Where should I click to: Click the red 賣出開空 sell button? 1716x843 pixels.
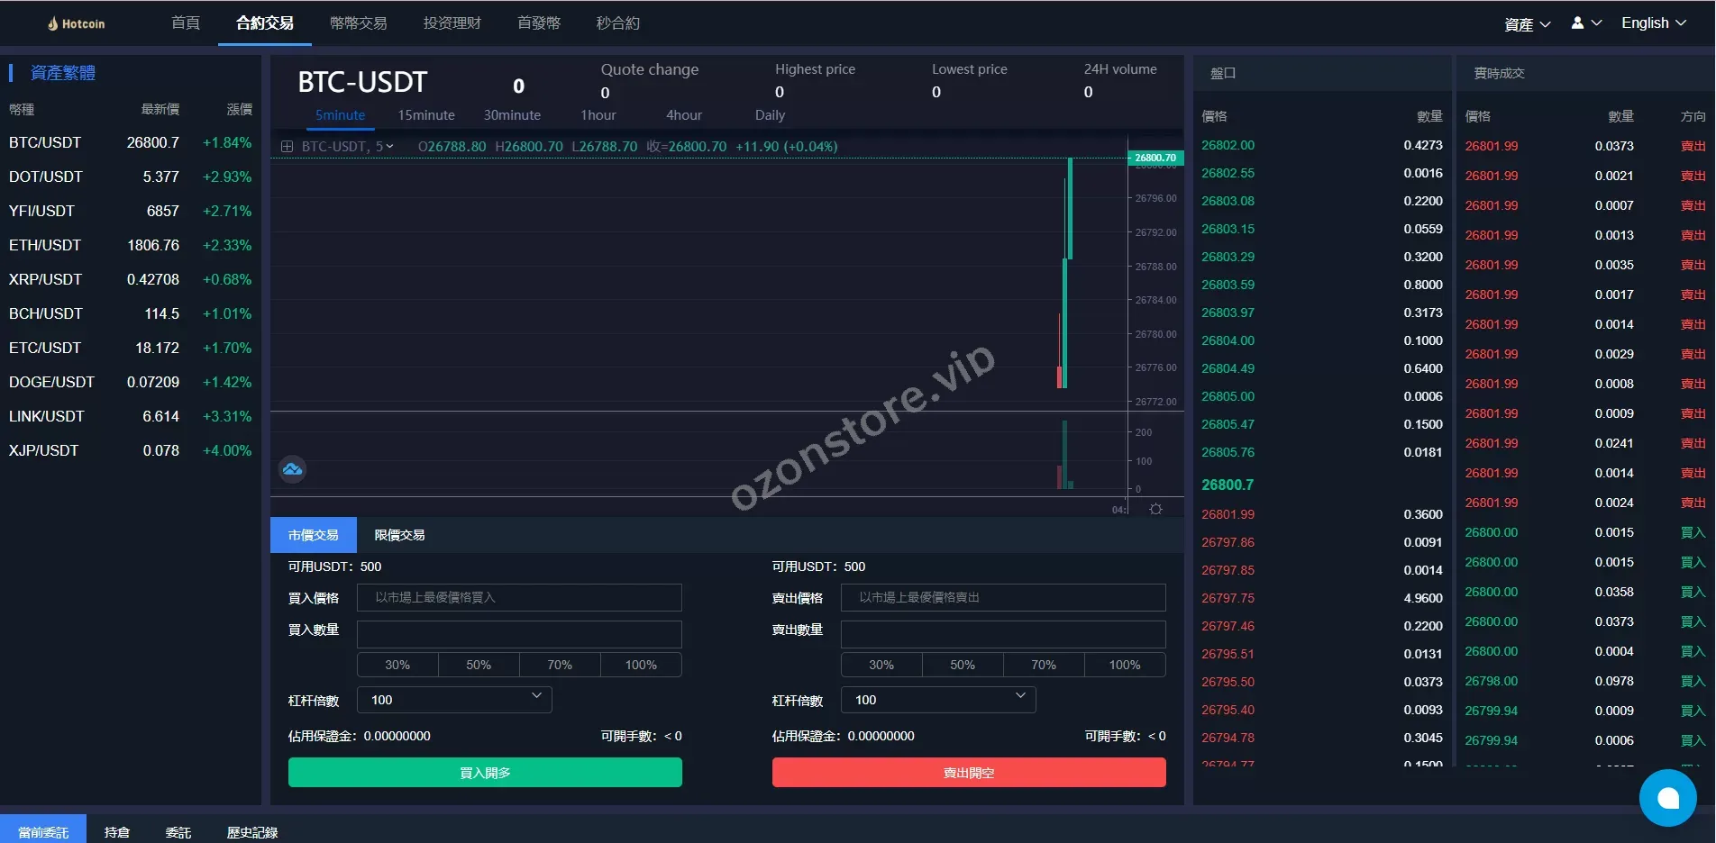(x=969, y=773)
